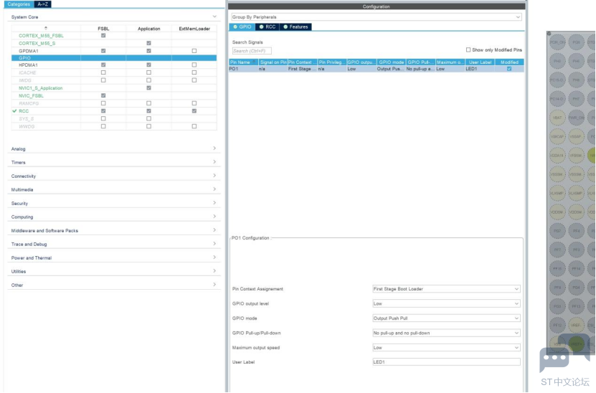The width and height of the screenshot is (596, 393).
Task: Enable FSBL checkbox for ICACHE
Action: click(x=103, y=72)
